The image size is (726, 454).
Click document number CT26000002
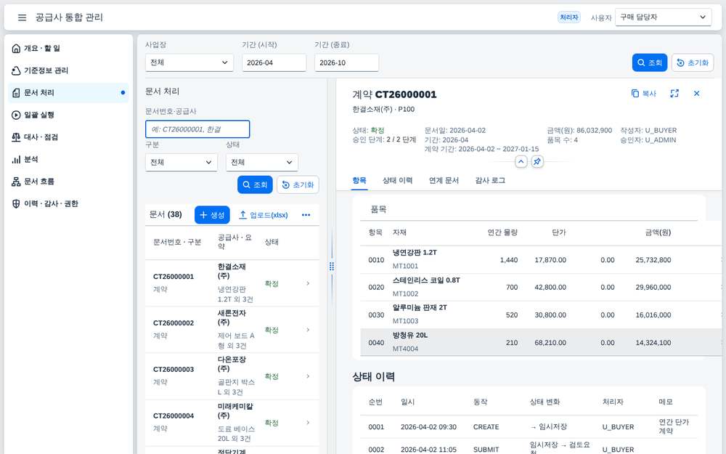point(174,323)
